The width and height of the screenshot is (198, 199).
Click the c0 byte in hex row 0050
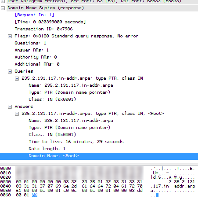click(x=66, y=191)
